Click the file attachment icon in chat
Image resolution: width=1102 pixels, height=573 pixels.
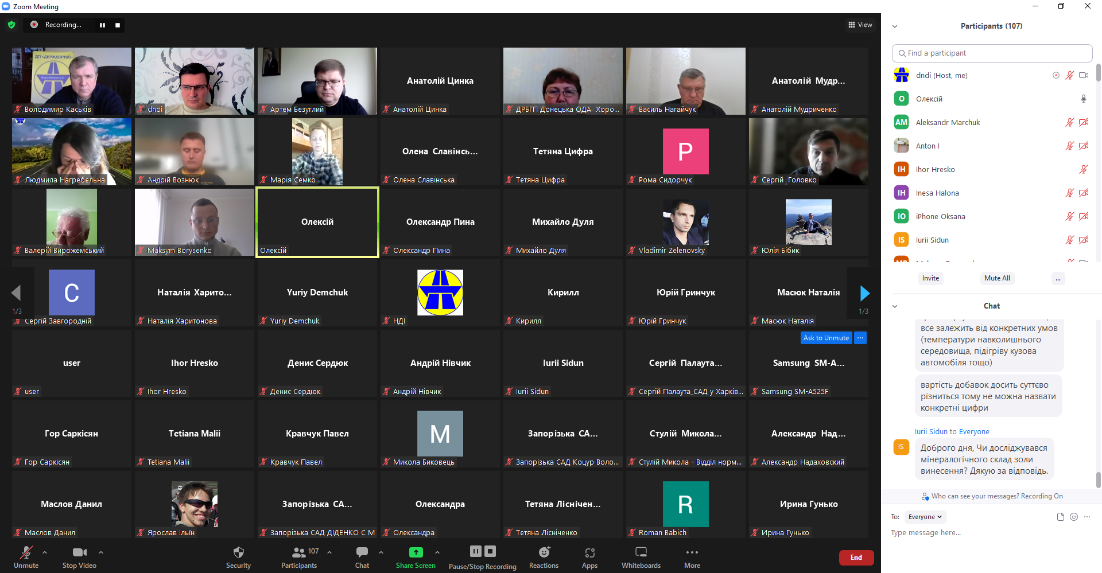1061,517
